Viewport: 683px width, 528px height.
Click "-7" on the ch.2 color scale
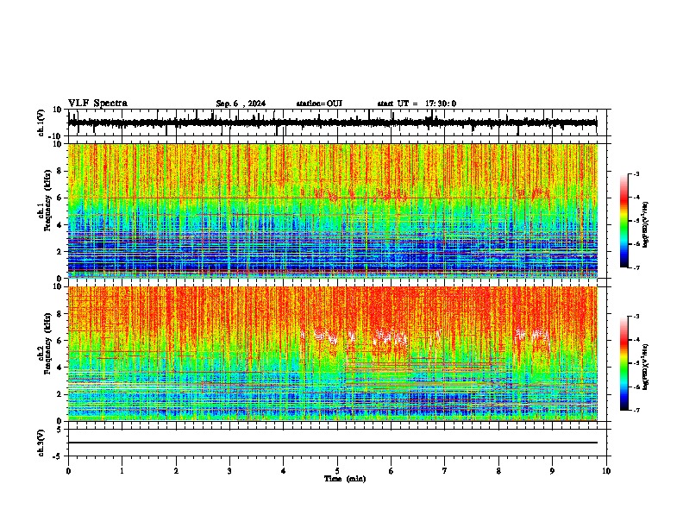[636, 410]
